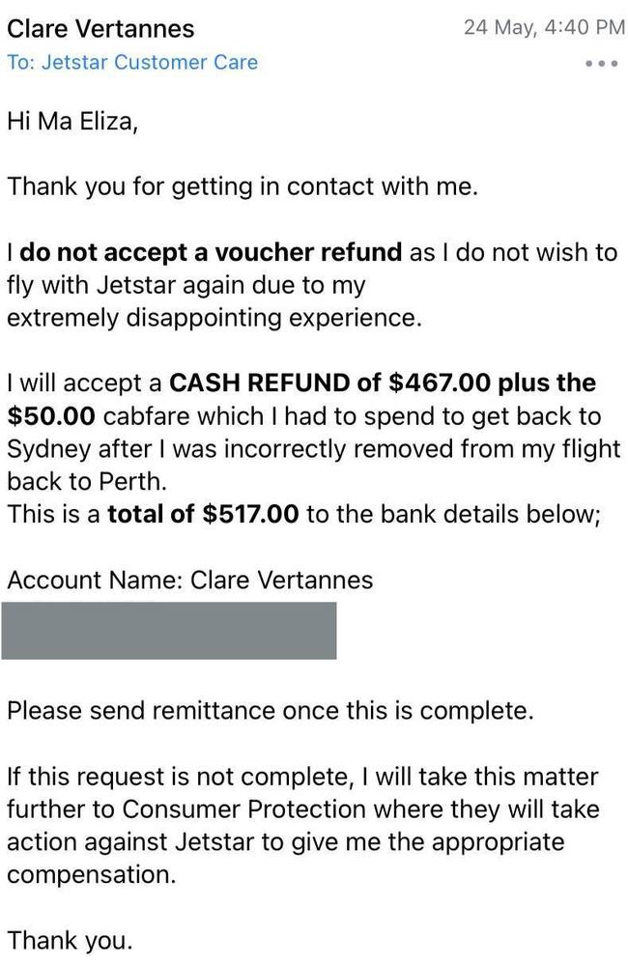This screenshot has height=965, width=628.
Task: Click bold text 'do not accept a voucher refund'
Action: click(x=211, y=252)
